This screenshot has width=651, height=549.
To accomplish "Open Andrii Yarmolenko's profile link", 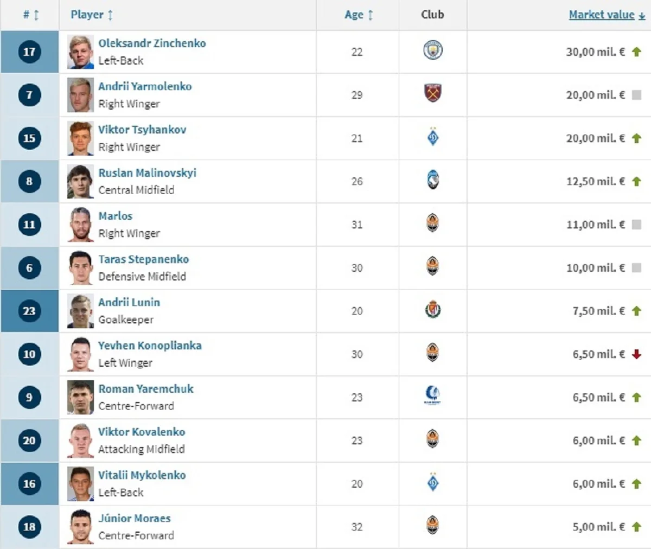I will (x=145, y=86).
